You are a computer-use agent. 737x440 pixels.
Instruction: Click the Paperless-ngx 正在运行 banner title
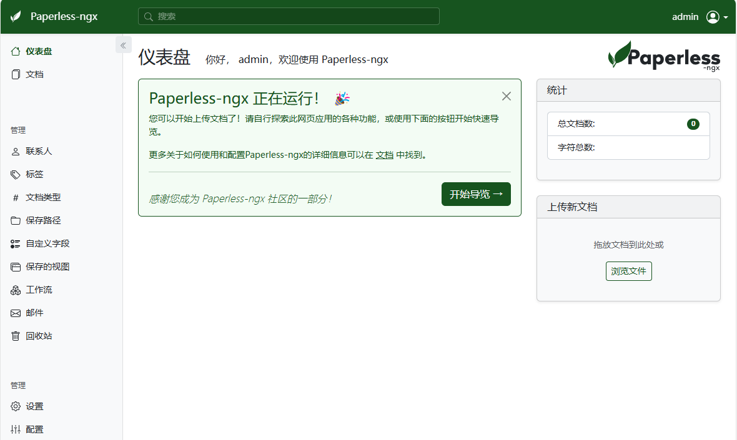pos(234,98)
